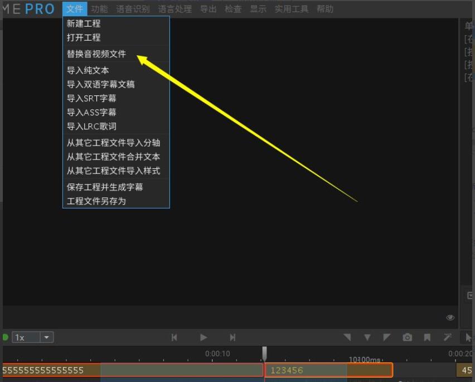Open the 显示 menu
Screen dimensions: 475x382
pyautogui.click(x=258, y=9)
